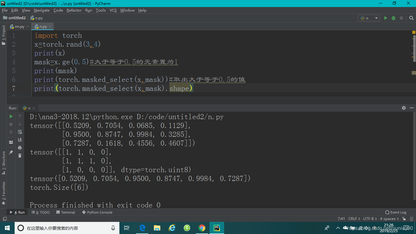Open the Structure tool window sidebar tab
This screenshot has height=234, width=416.
click(x=4, y=163)
